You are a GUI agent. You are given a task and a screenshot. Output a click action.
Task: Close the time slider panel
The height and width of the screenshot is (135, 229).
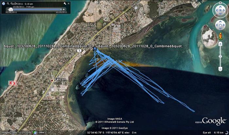68,4
